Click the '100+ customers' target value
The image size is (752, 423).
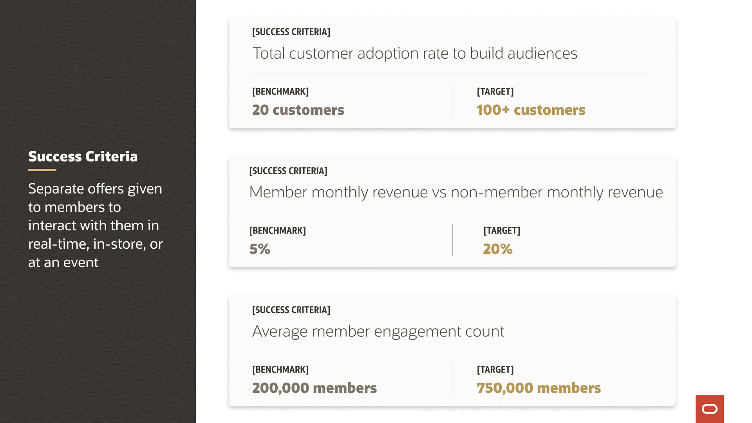(x=531, y=110)
